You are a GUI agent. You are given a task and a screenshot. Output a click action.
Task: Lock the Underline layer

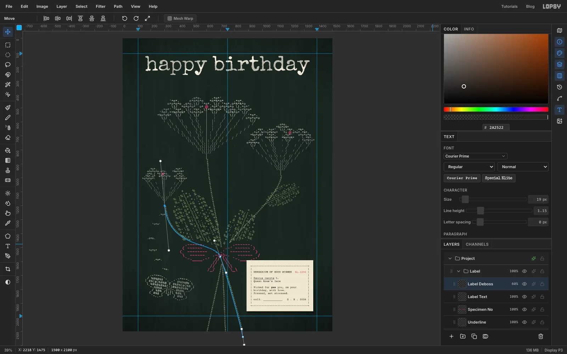[542, 322]
